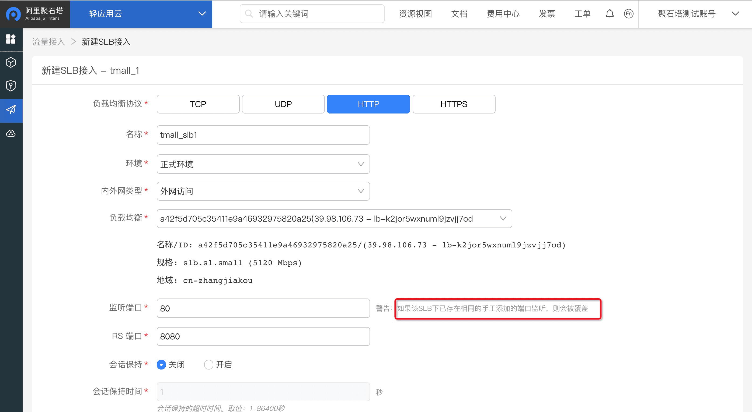The image size is (752, 412).
Task: Click the 新建SLB接入 – tmall_1 heading
Action: click(90, 70)
